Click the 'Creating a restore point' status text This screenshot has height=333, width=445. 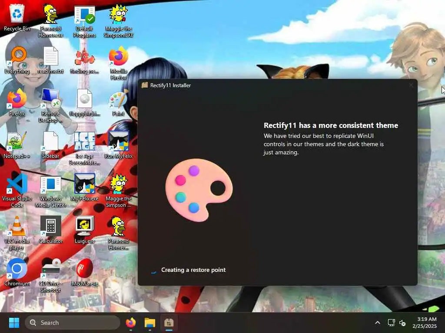[x=193, y=270]
